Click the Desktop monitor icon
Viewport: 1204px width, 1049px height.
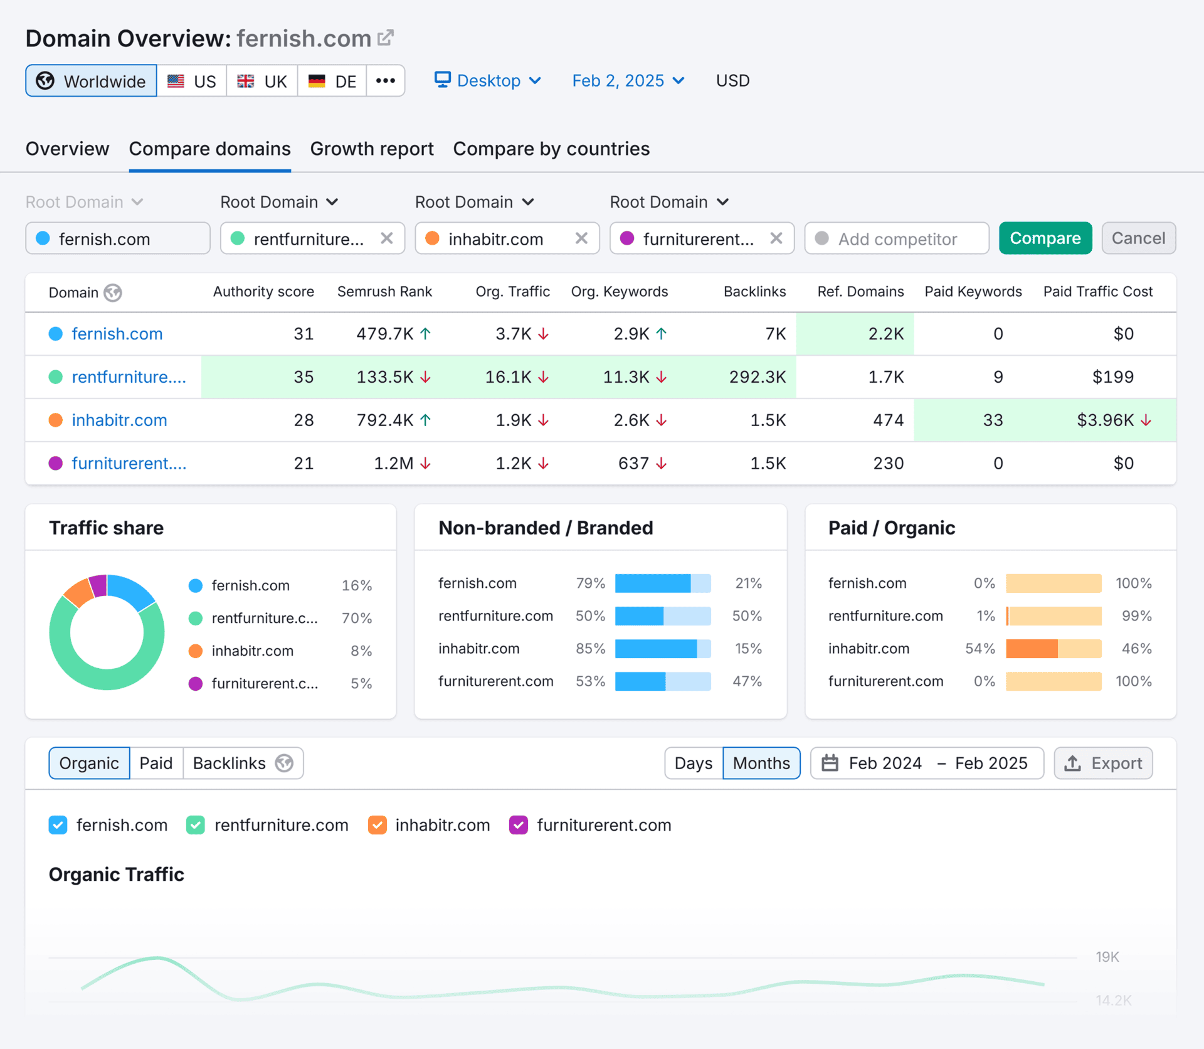click(443, 80)
